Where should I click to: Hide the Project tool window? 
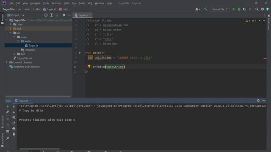pyautogui.click(x=69, y=15)
